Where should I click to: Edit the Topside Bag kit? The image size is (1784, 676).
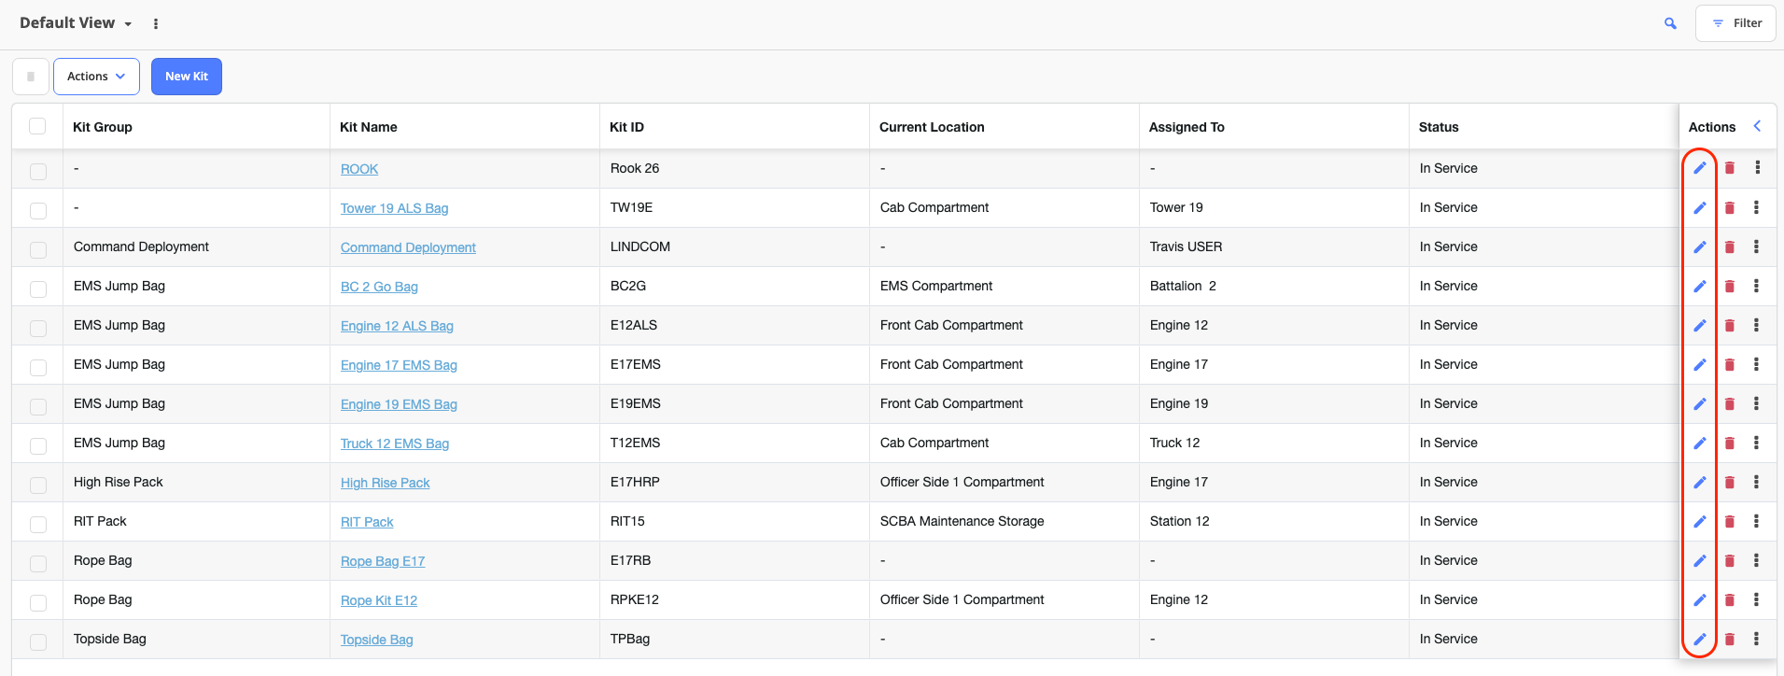pos(1700,639)
